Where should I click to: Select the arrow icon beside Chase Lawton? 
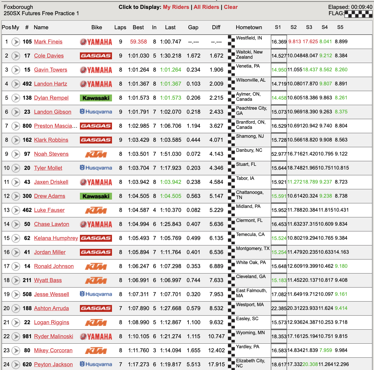click(16, 224)
